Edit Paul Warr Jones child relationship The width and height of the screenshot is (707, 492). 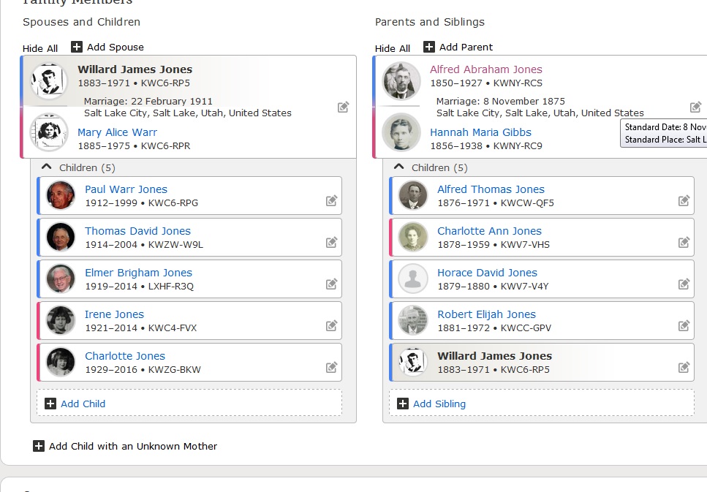coord(331,201)
